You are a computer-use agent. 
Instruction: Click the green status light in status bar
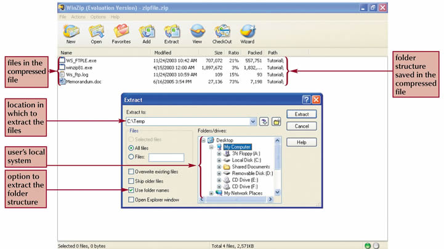pos(368,245)
